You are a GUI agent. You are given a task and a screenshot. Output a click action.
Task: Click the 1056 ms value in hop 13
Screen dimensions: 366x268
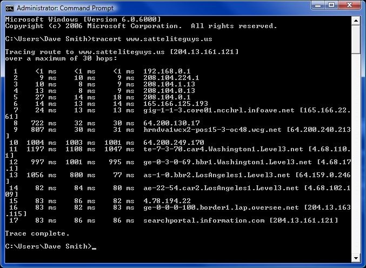click(41, 175)
